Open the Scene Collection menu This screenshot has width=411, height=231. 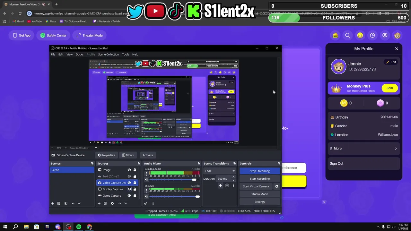click(x=109, y=55)
